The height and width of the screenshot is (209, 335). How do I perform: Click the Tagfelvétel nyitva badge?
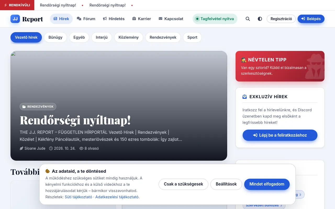pyautogui.click(x=215, y=19)
